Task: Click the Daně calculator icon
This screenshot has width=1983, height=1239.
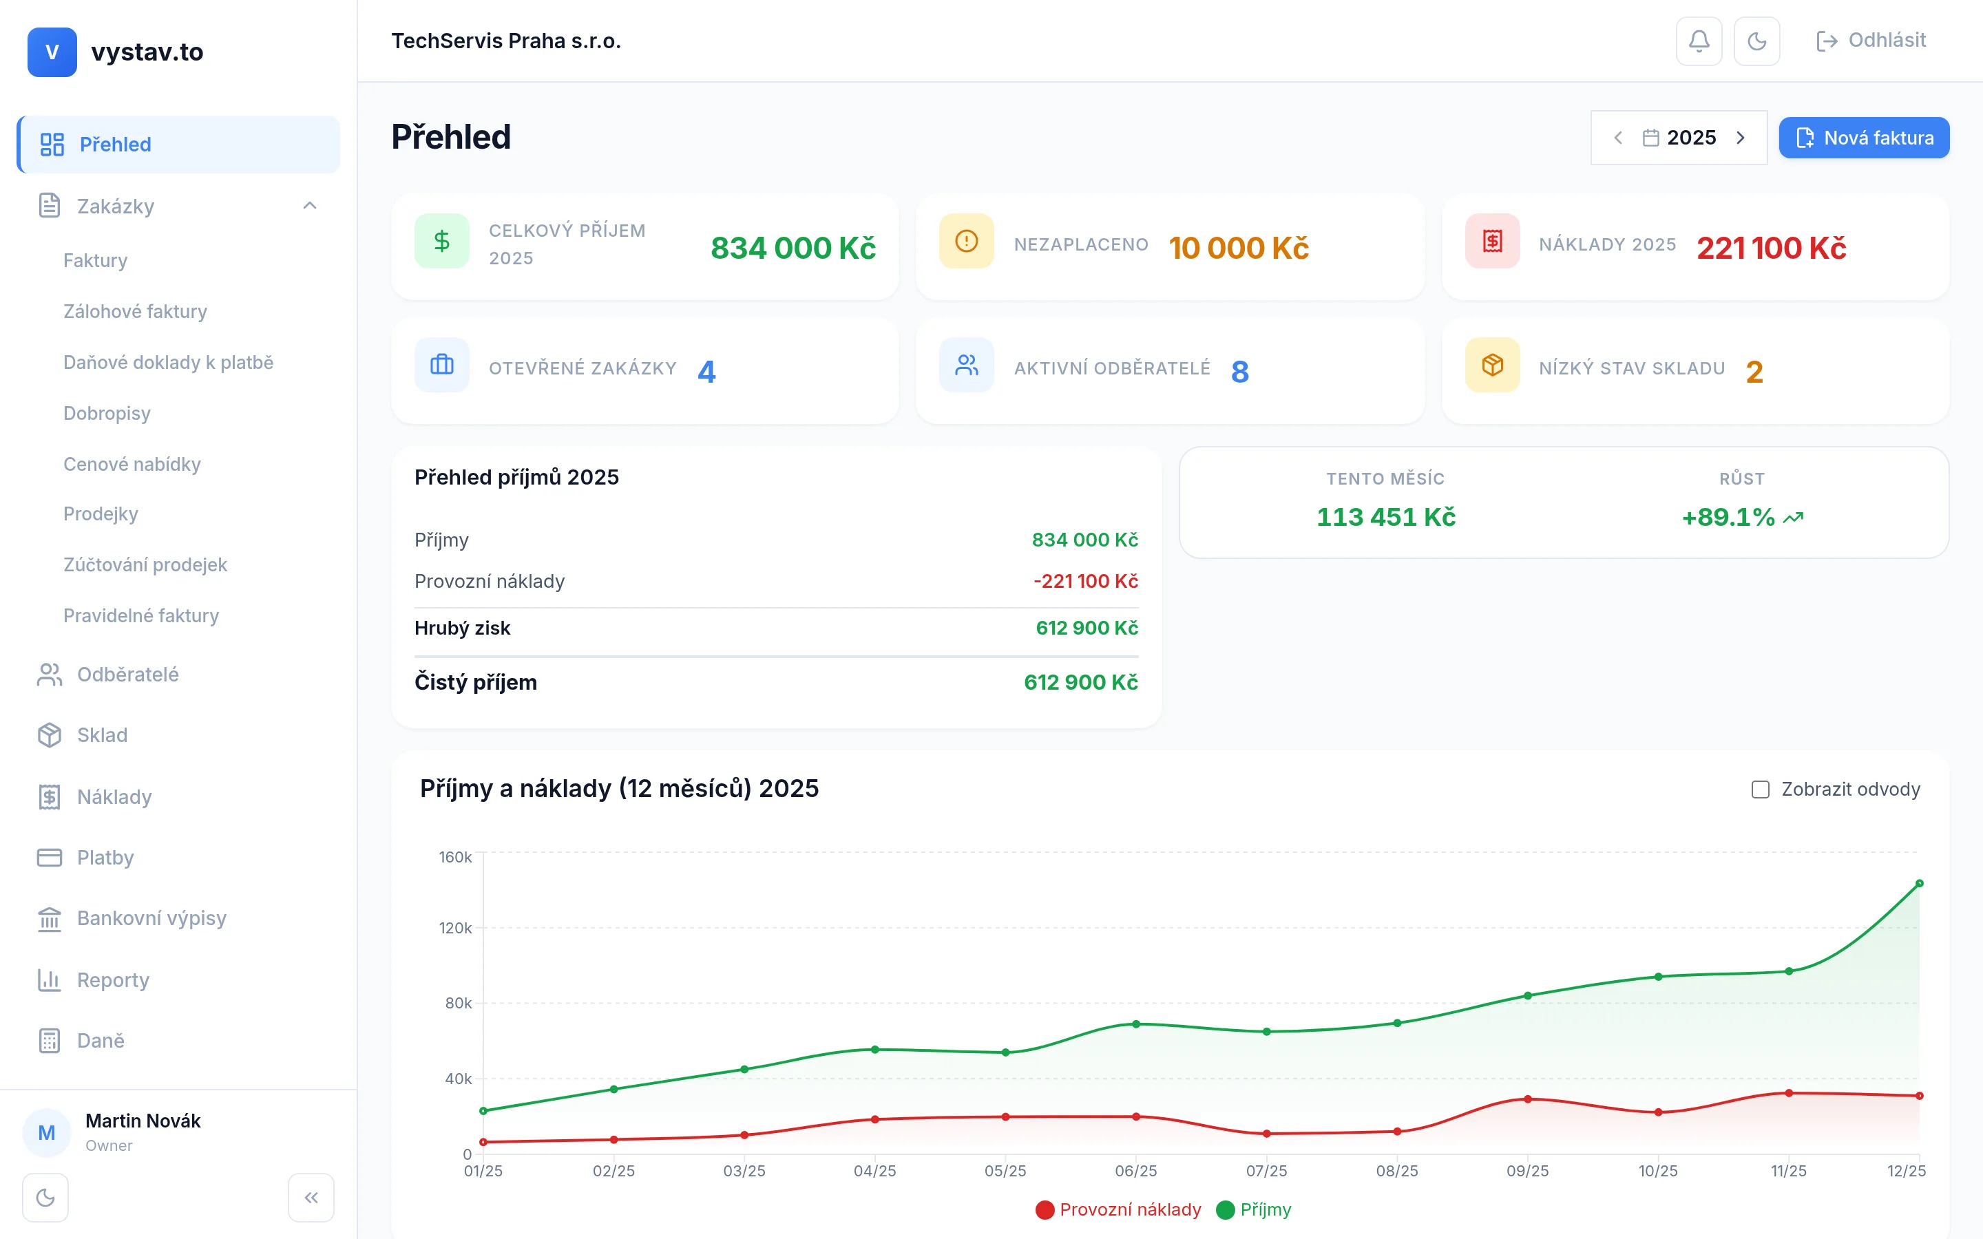Action: tap(49, 1040)
